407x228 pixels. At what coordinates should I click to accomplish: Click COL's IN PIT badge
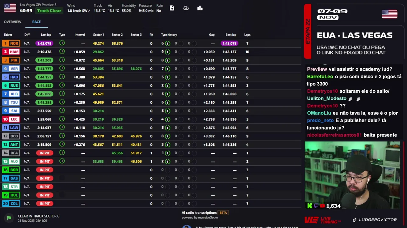45,204
